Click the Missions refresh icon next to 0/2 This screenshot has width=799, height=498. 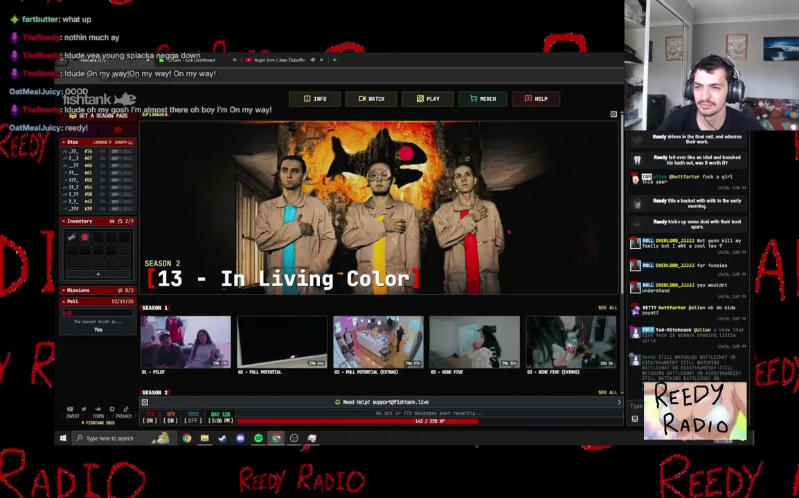[x=120, y=290]
